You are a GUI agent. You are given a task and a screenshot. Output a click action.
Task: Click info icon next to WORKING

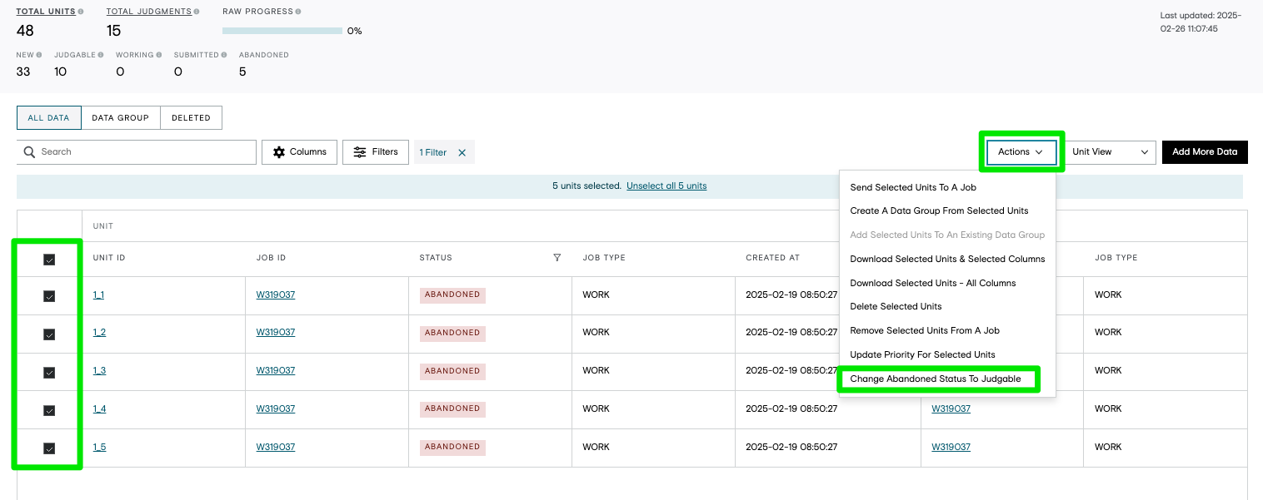coord(159,55)
